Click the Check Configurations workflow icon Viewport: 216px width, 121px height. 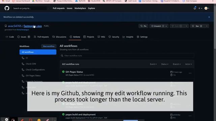click(23, 70)
